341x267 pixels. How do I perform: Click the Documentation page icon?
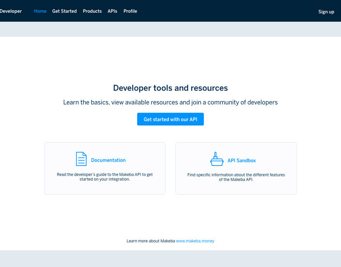tap(81, 159)
